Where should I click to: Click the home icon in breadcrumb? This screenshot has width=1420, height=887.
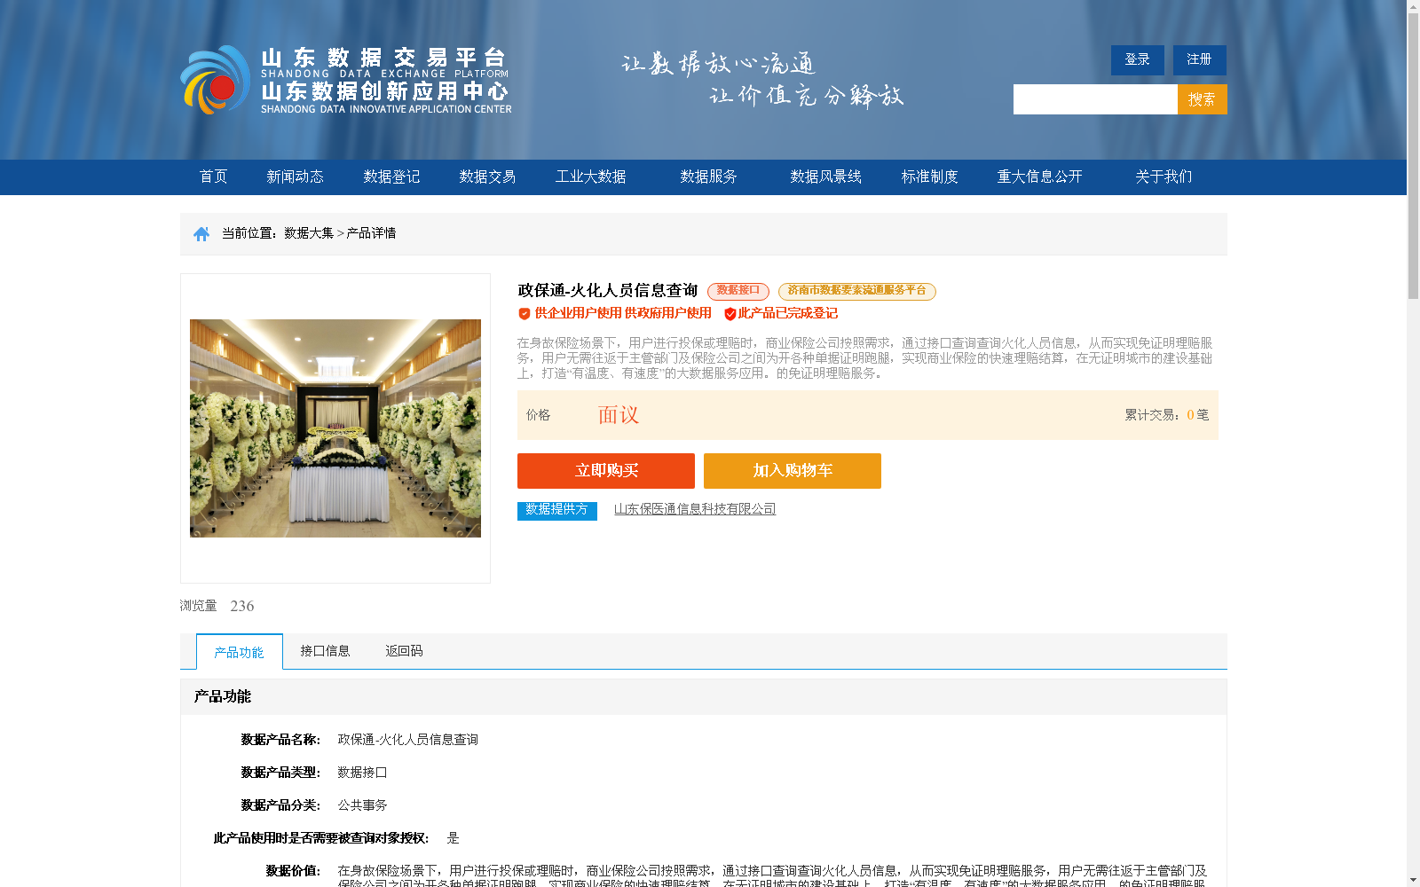[x=201, y=234]
